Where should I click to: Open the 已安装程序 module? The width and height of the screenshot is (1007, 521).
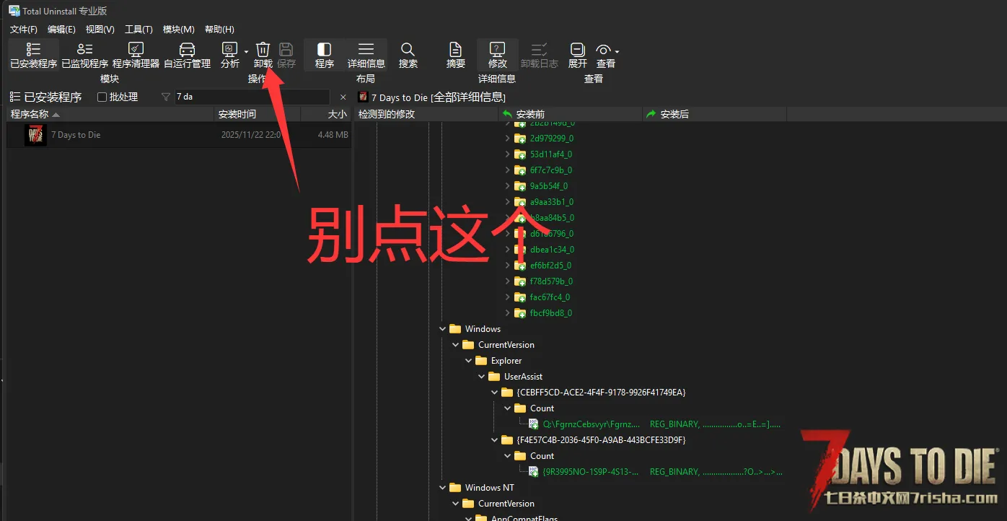33,55
